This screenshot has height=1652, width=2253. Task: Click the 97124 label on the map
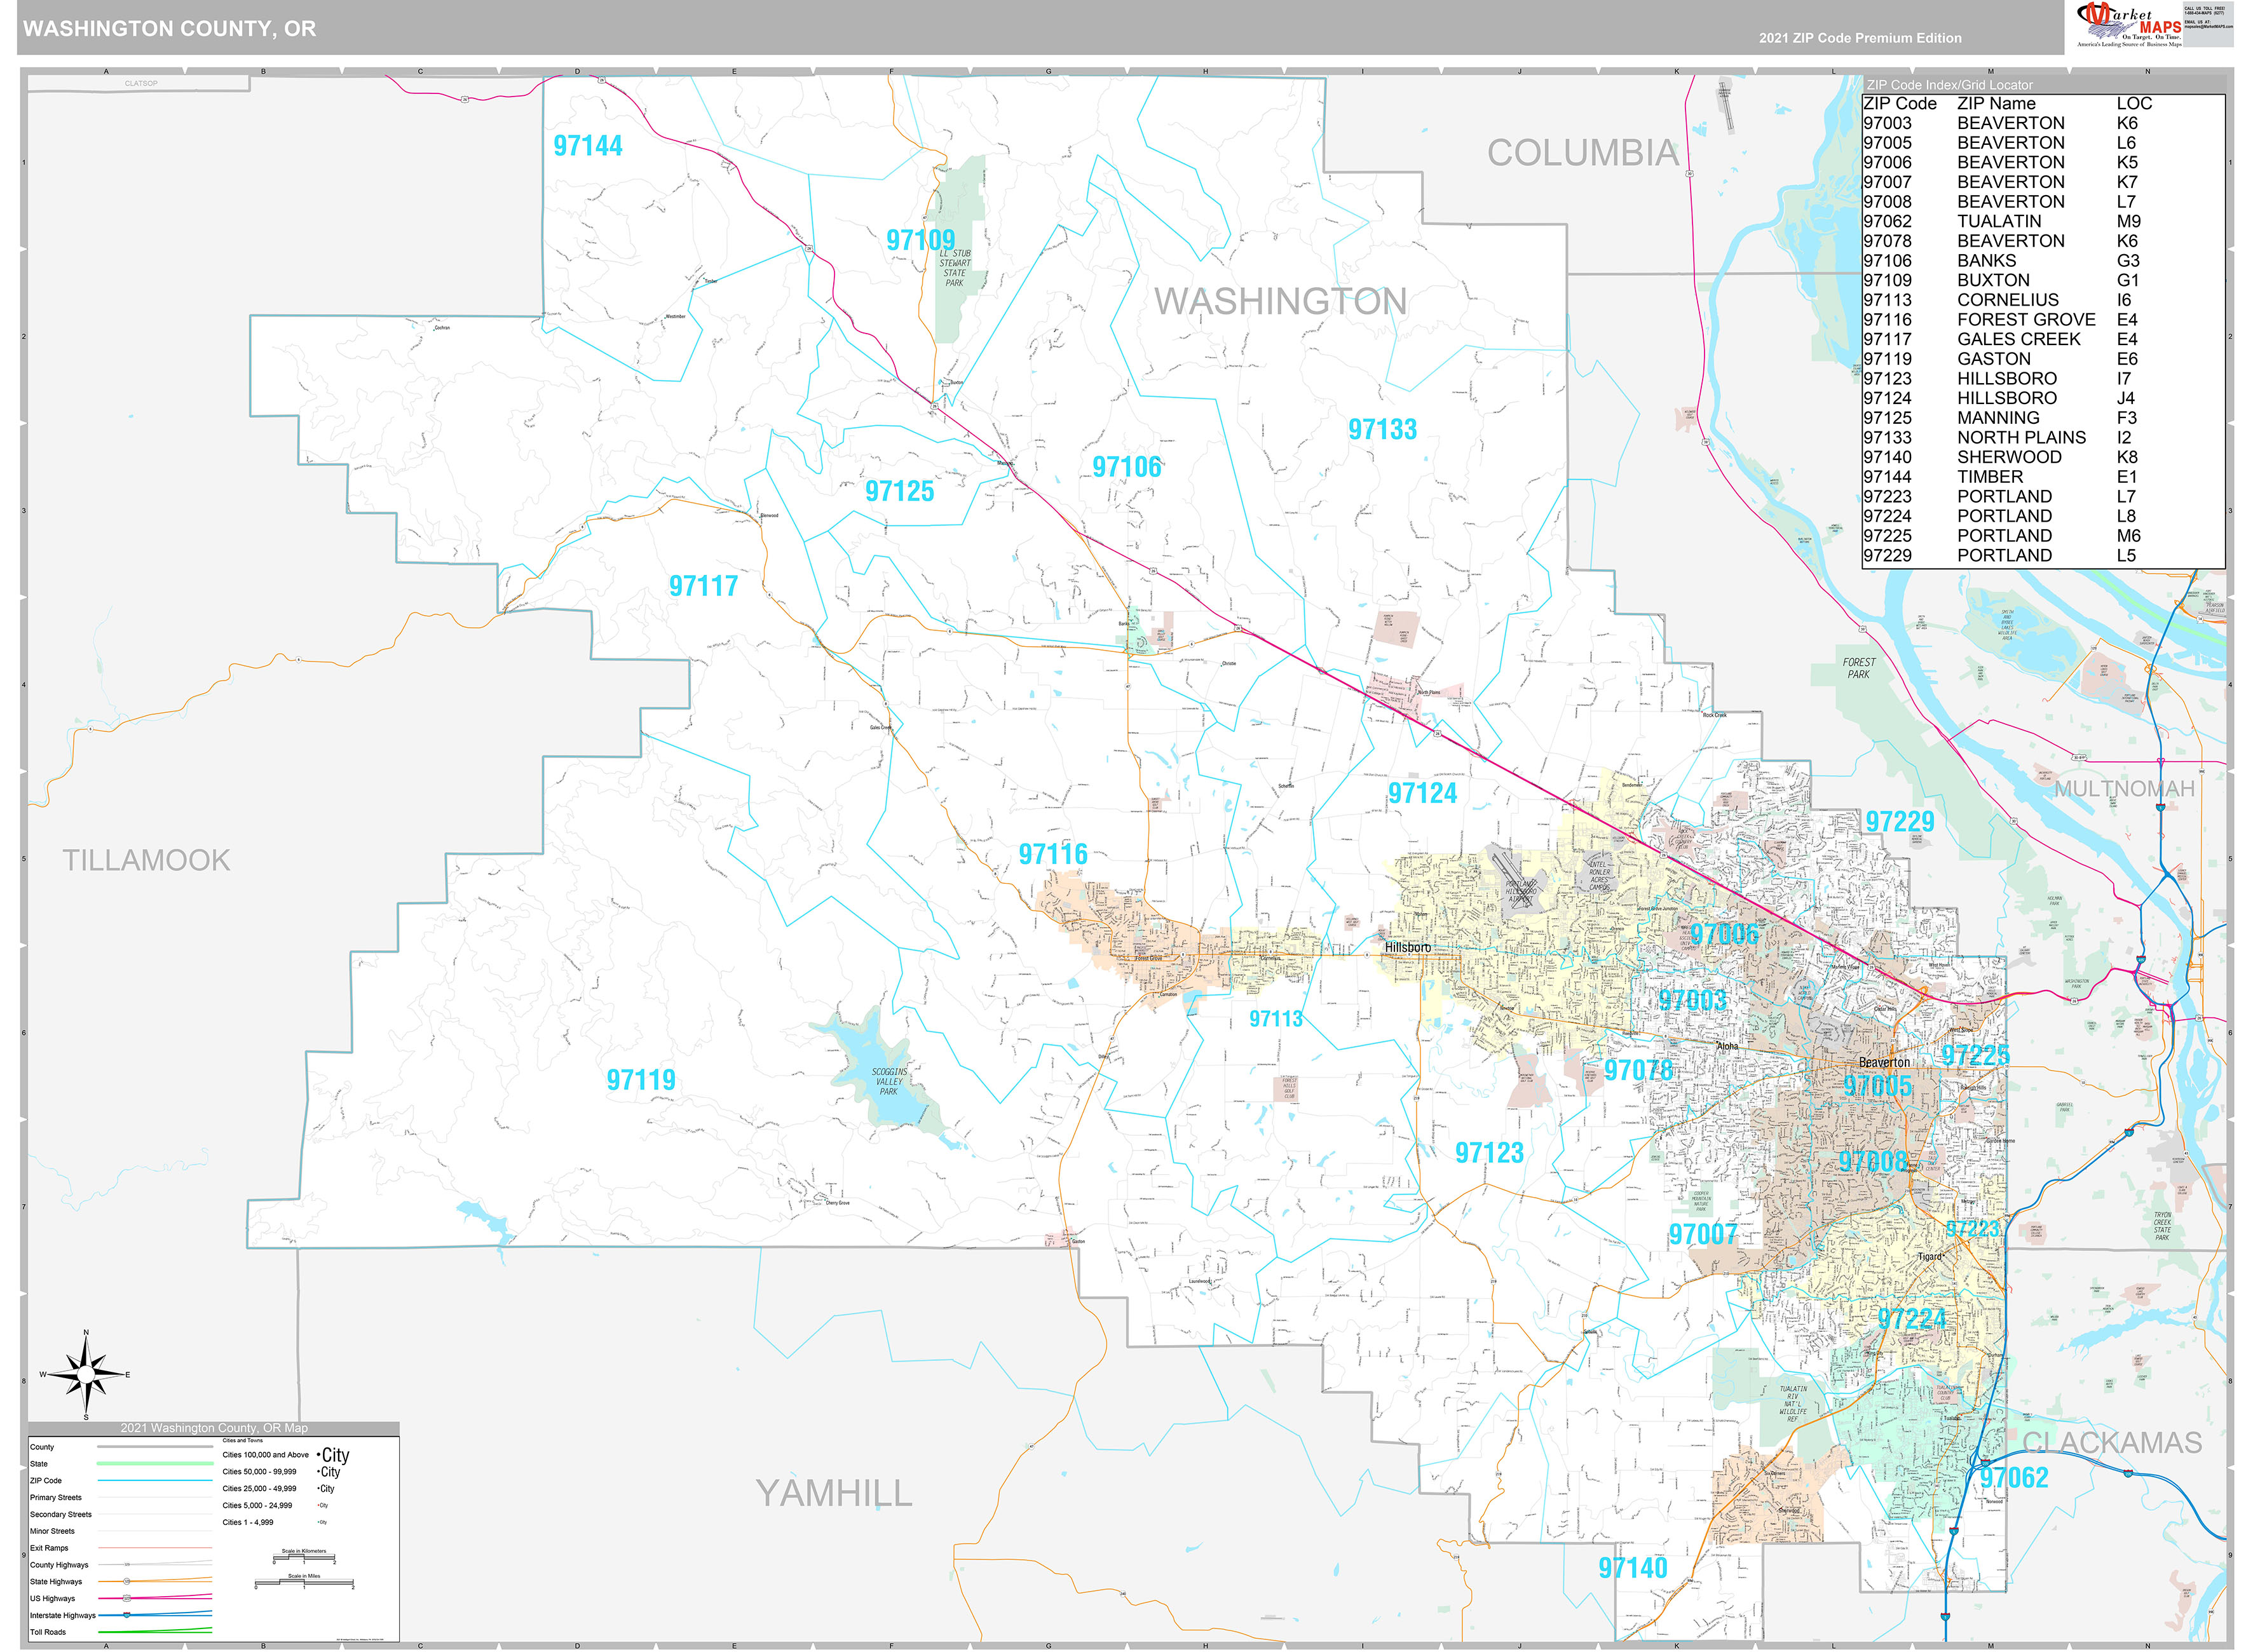[1422, 793]
